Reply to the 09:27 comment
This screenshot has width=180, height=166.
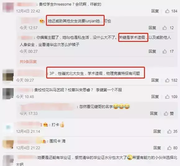tap(155, 80)
